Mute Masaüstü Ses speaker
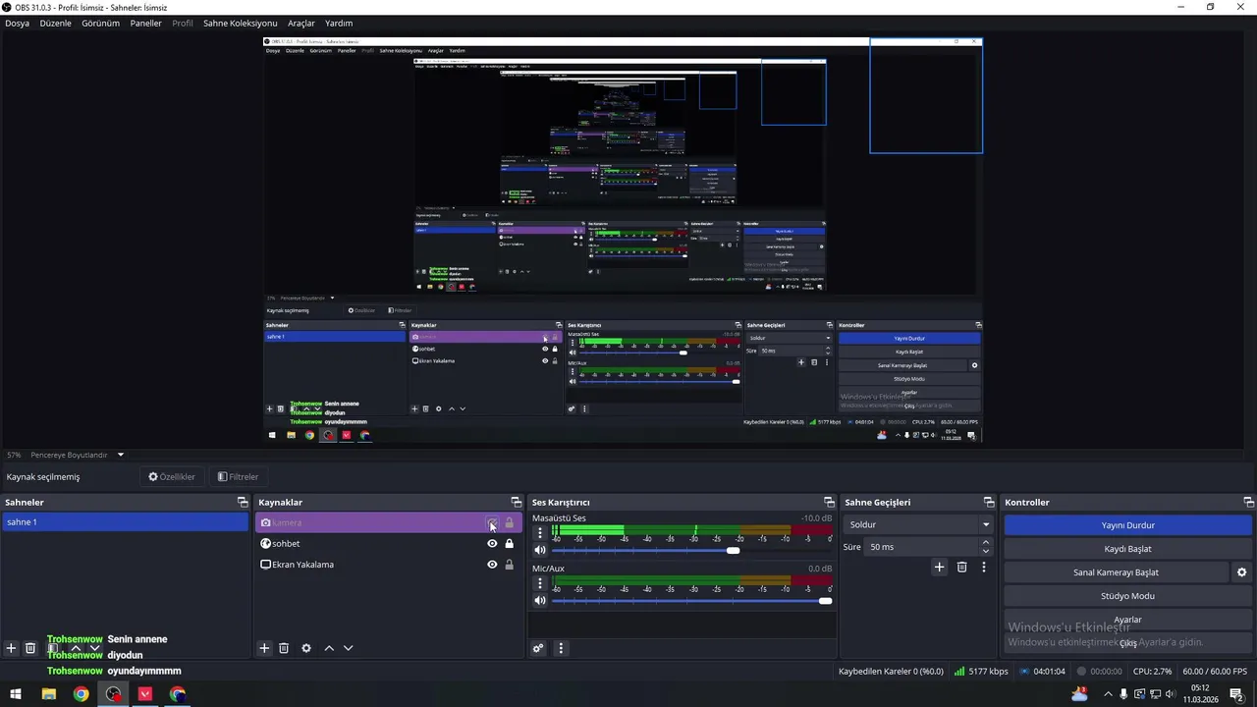The image size is (1257, 707). 539,550
